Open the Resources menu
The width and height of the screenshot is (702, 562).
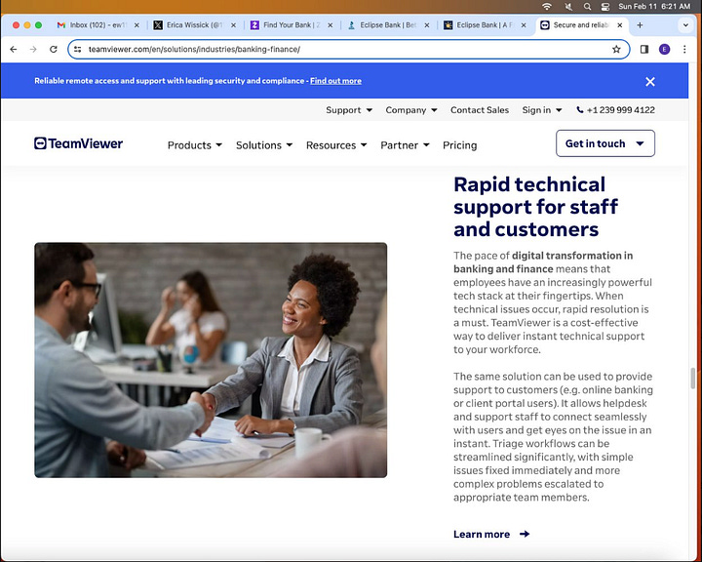[x=336, y=145]
